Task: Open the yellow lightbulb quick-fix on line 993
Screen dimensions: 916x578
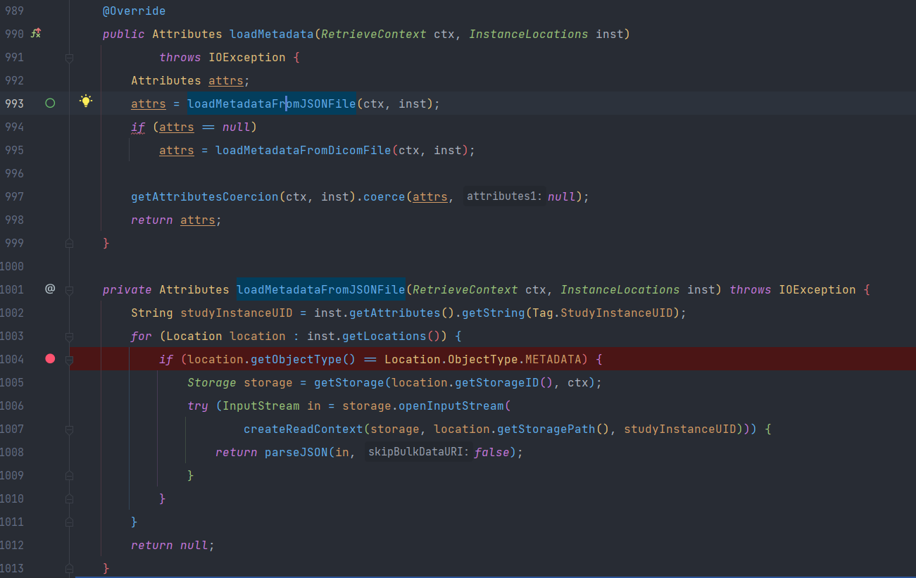Action: pyautogui.click(x=86, y=101)
